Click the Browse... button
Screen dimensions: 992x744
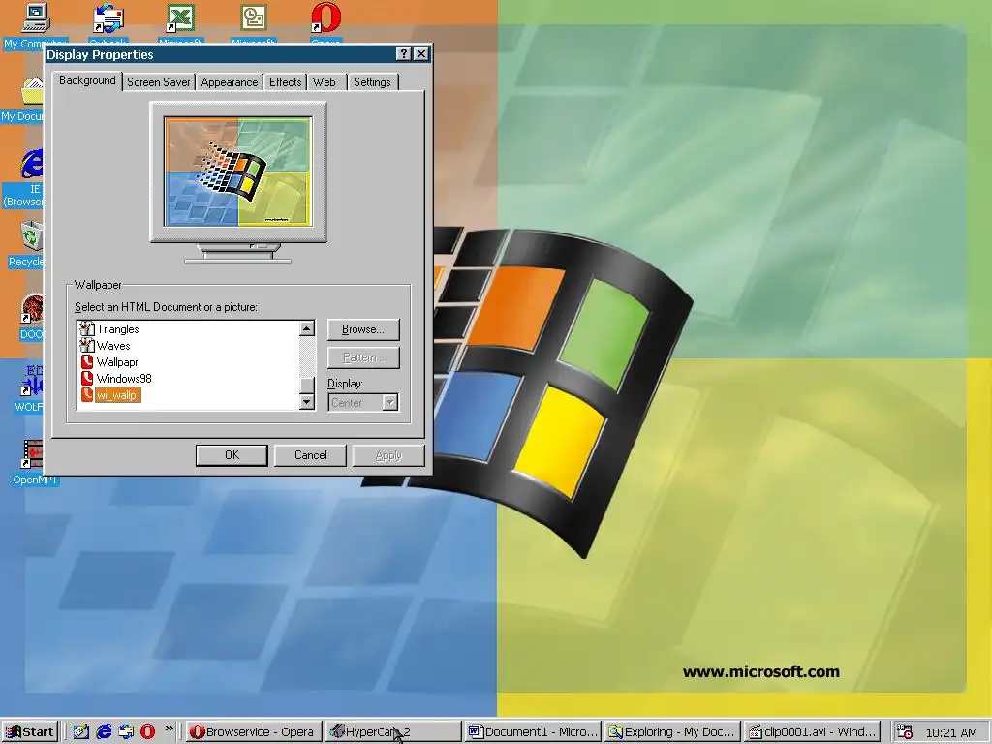click(363, 329)
